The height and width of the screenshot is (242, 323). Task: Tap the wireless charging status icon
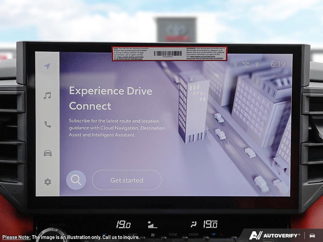(x=235, y=65)
